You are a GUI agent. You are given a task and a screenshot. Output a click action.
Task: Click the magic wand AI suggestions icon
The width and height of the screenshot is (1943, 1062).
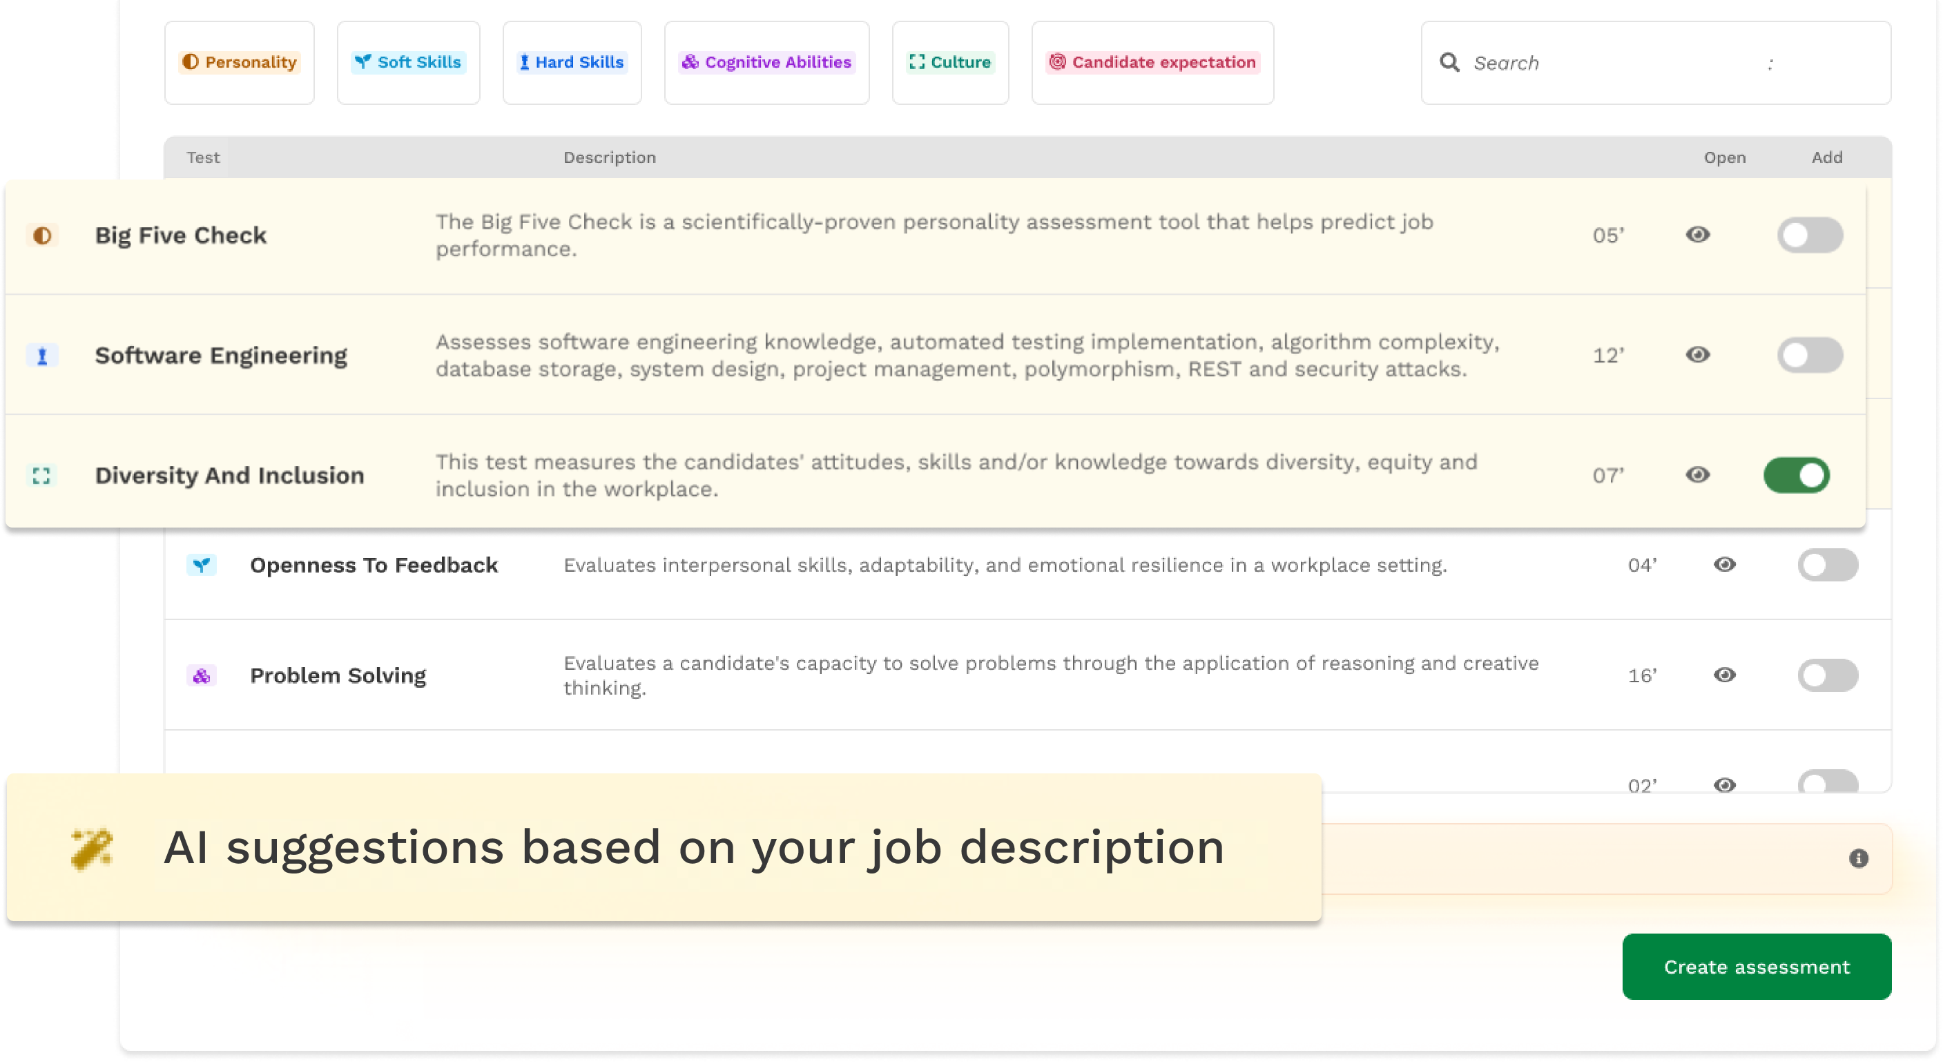point(92,848)
